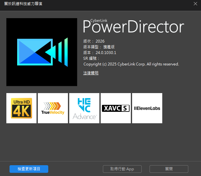Viewport: 201px width, 176px height.
Task: Click the 關於訊連科技威力導演 title bar text
Action: coord(23,4)
